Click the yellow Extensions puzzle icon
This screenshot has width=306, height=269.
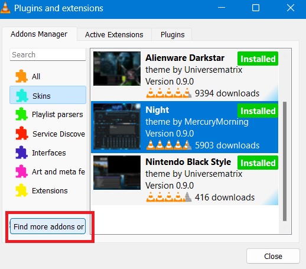[x=21, y=190]
